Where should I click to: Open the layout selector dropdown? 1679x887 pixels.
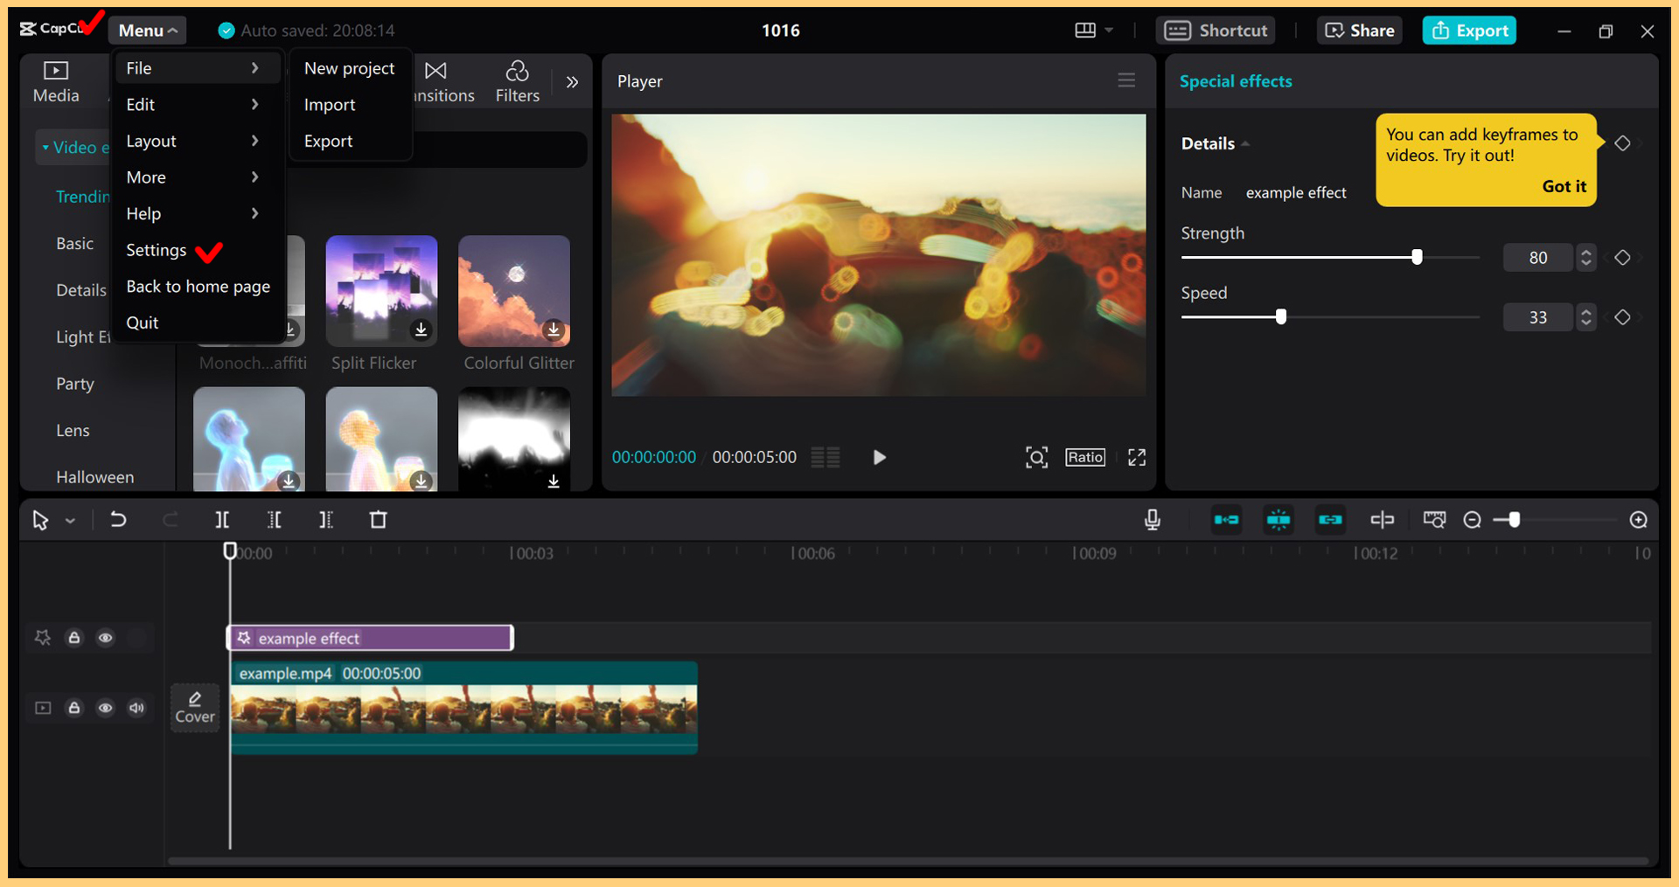pos(1093,31)
